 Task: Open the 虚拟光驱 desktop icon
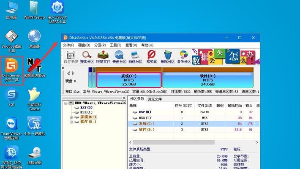pyautogui.click(x=35, y=155)
